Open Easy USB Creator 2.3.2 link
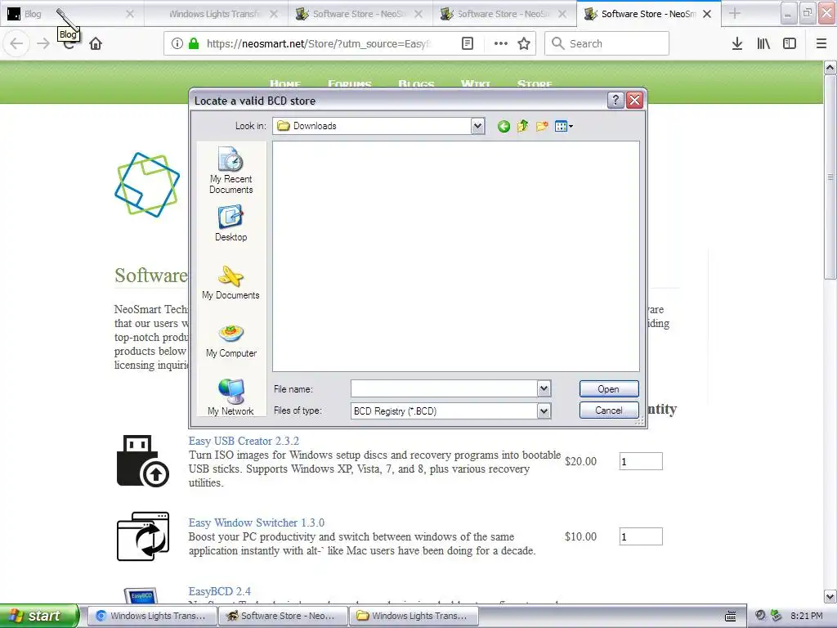The width and height of the screenshot is (837, 628). click(x=244, y=441)
